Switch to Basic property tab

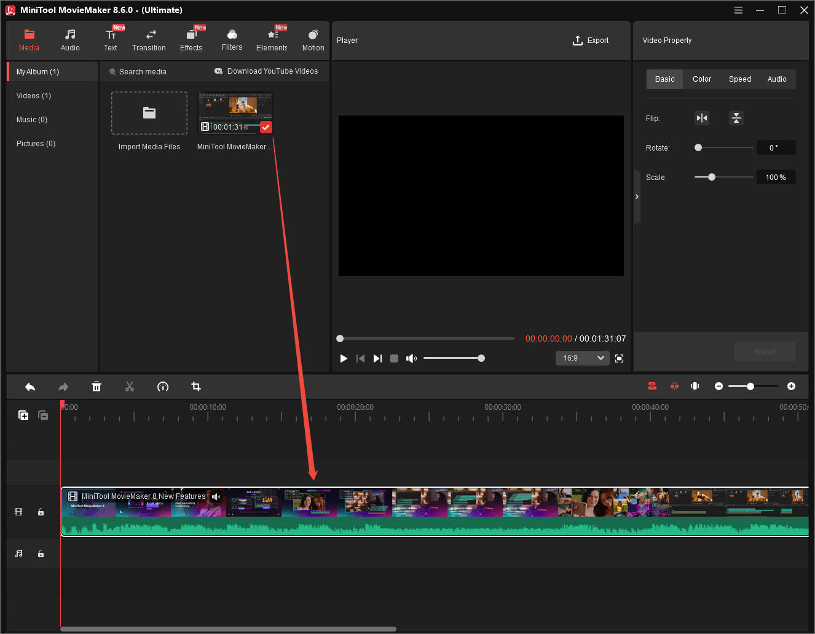[664, 79]
